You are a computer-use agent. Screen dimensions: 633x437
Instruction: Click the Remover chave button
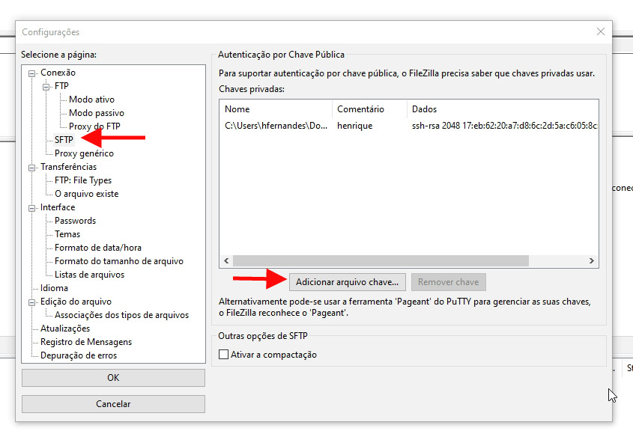coord(449,282)
